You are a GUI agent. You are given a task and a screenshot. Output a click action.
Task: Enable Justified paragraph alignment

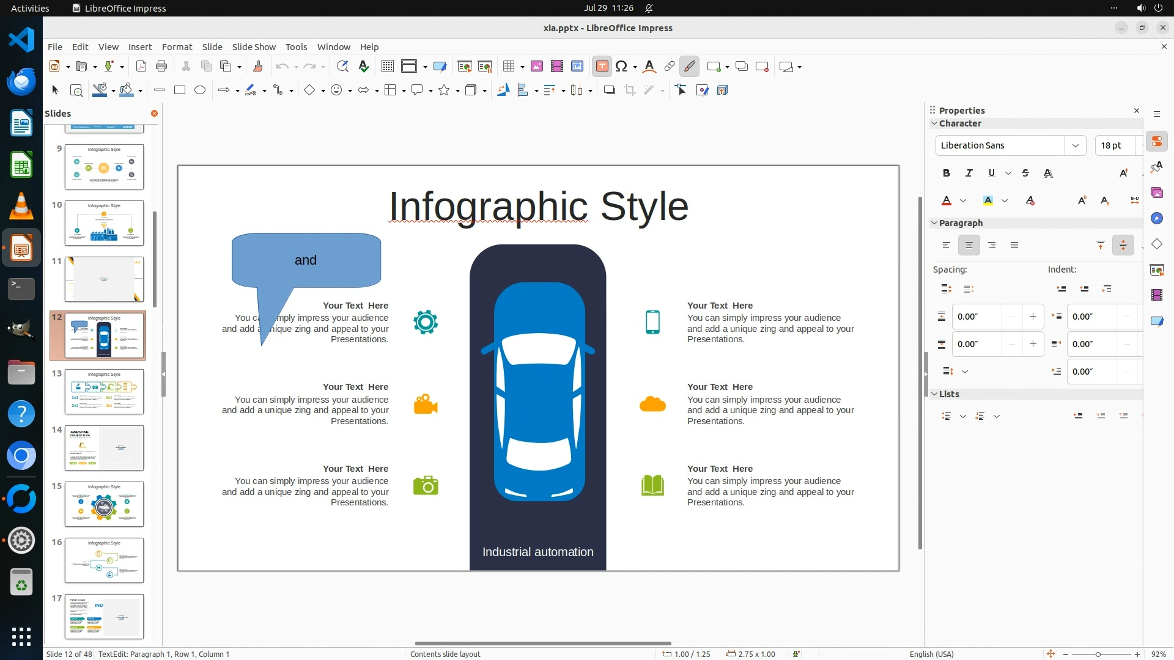click(1014, 246)
